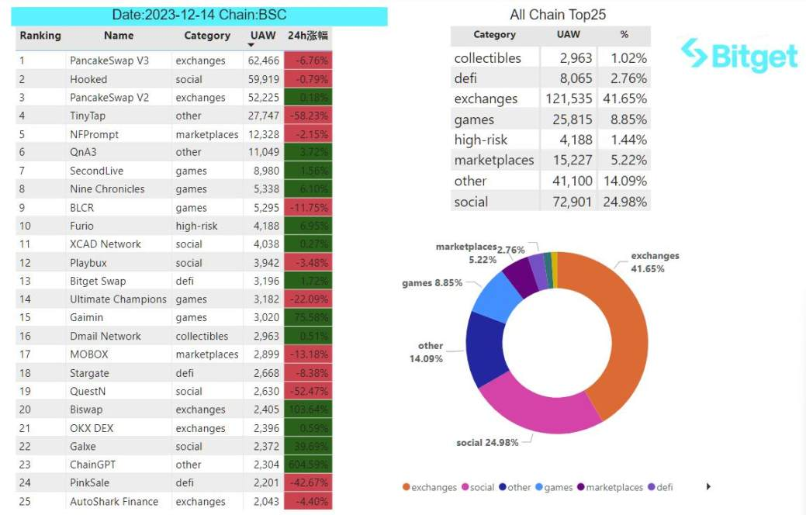Click the exchanges row in category table

click(x=551, y=99)
